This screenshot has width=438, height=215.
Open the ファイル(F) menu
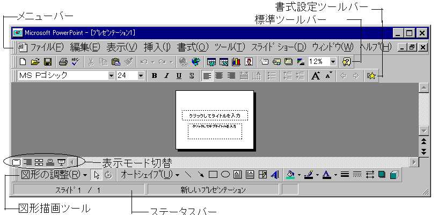coord(47,47)
